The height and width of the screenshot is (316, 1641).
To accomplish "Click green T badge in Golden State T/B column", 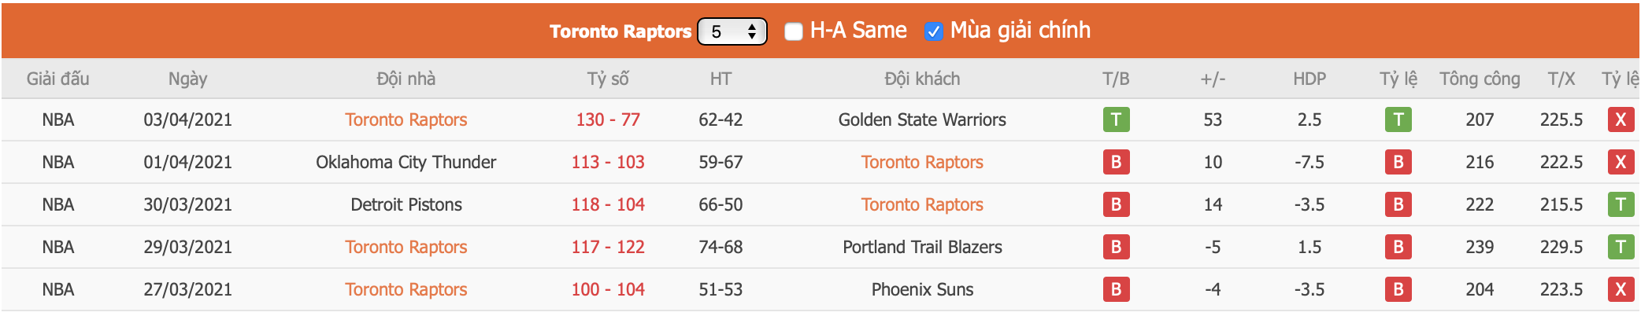I will click(1116, 119).
